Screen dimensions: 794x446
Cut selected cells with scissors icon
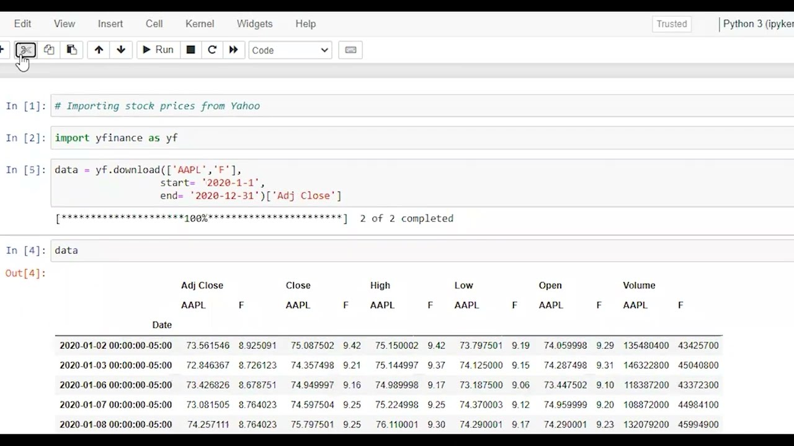[x=25, y=50]
